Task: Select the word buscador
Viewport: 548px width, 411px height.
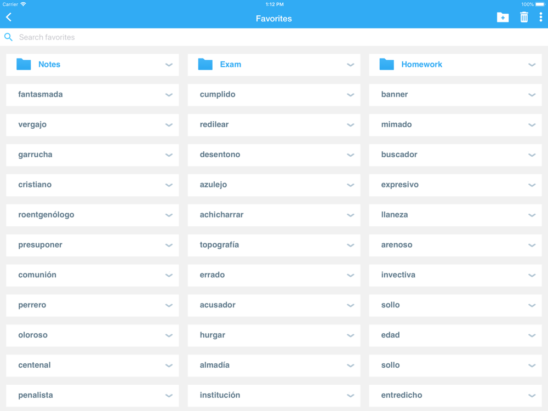Action: 399,155
